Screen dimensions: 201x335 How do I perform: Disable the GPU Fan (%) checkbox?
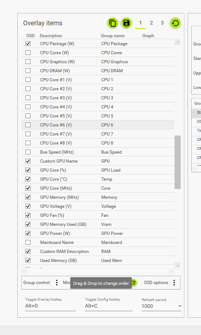pyautogui.click(x=28, y=215)
